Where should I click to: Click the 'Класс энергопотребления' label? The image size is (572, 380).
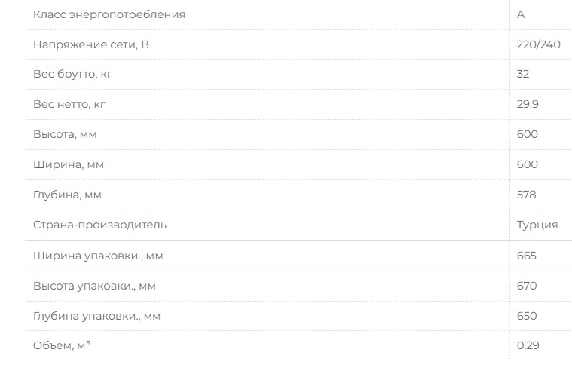(109, 14)
